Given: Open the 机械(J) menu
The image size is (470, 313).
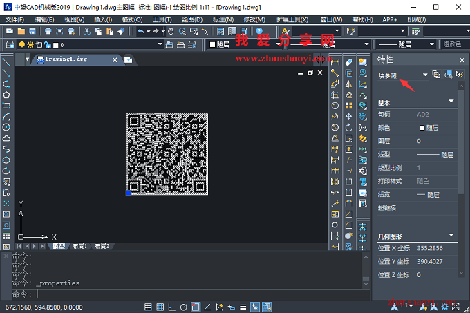Looking at the screenshot, I should click(417, 20).
